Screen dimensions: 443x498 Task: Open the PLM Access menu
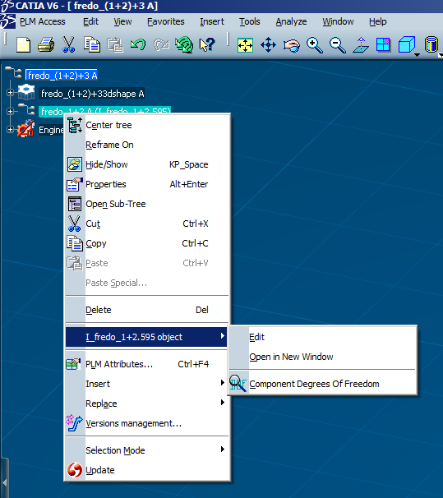coord(42,21)
